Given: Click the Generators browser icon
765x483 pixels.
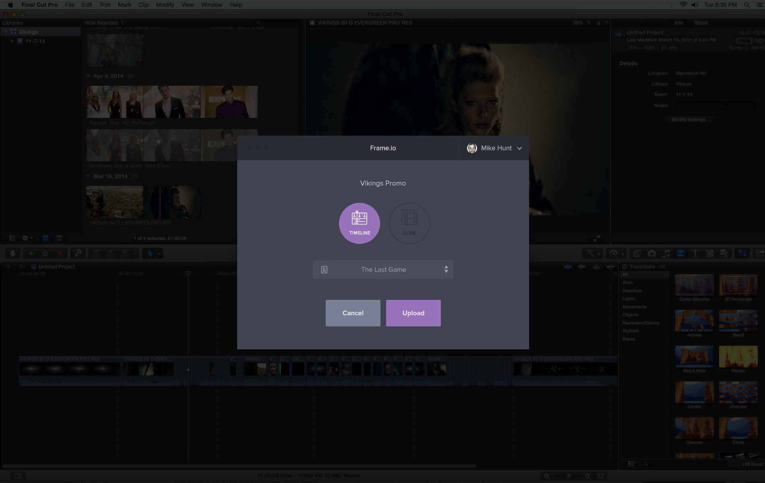Looking at the screenshot, I should pyautogui.click(x=710, y=254).
